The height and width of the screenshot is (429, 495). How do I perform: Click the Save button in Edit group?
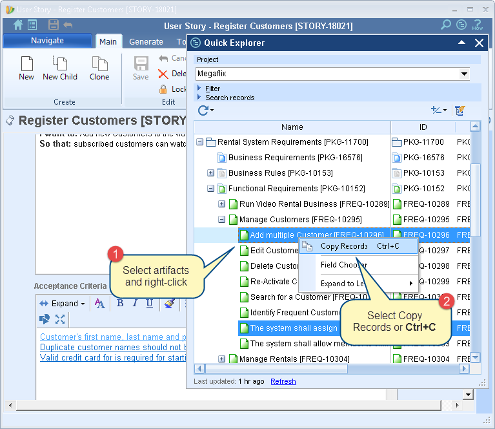tap(141, 68)
